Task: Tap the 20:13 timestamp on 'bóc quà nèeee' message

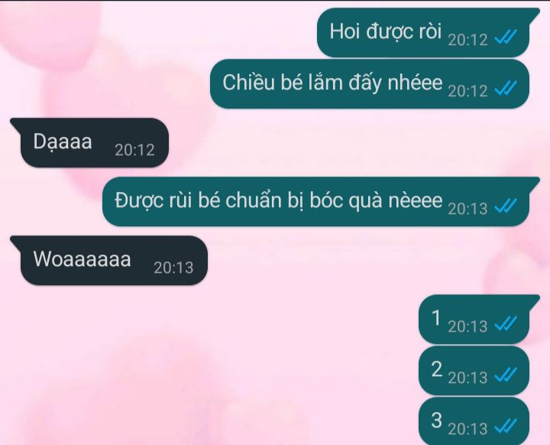Action: (467, 209)
